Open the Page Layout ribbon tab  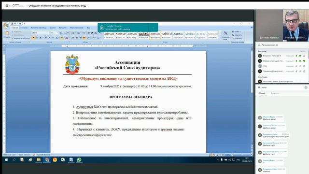tap(39, 28)
